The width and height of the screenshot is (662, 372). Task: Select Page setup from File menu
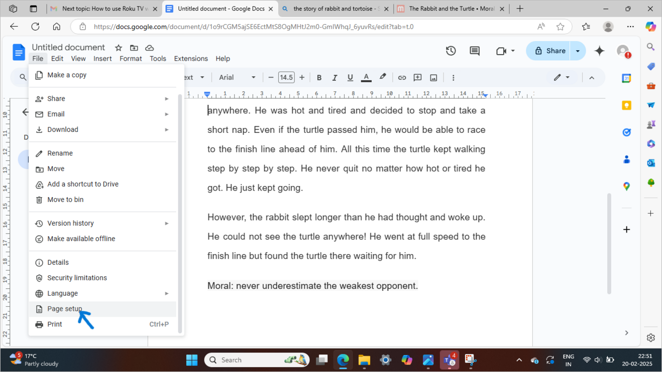[x=64, y=309]
